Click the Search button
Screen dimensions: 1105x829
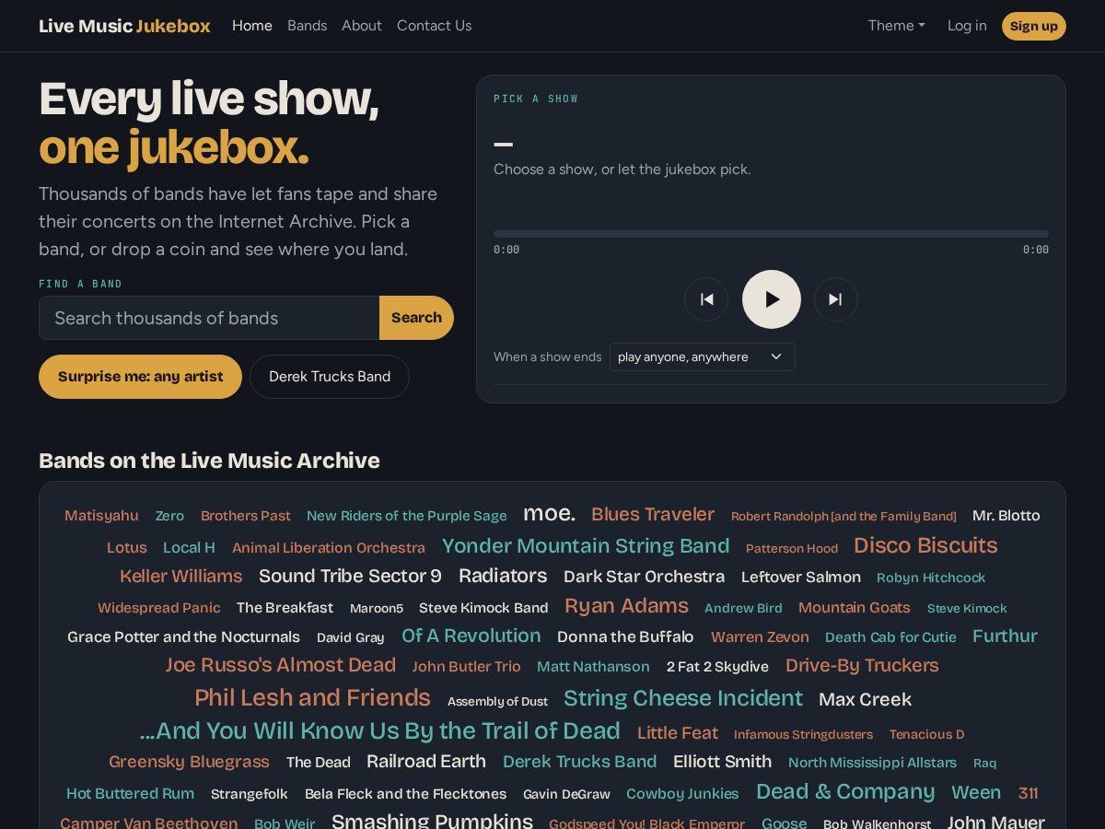click(416, 318)
